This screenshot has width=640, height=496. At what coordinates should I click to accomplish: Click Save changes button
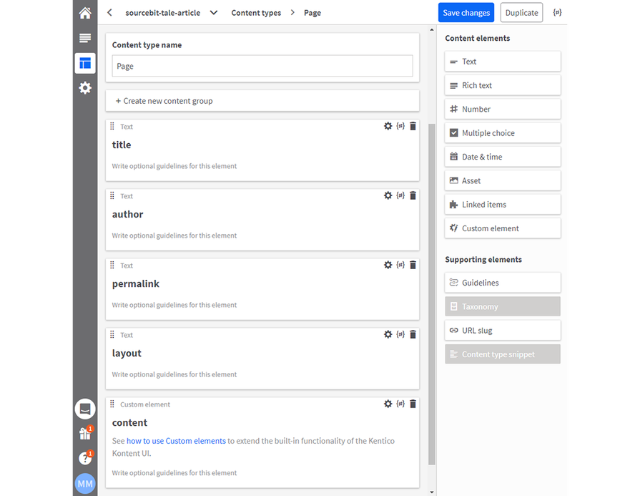coord(466,13)
